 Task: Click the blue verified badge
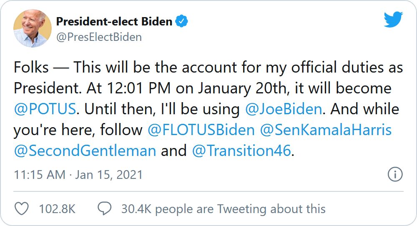(x=181, y=22)
